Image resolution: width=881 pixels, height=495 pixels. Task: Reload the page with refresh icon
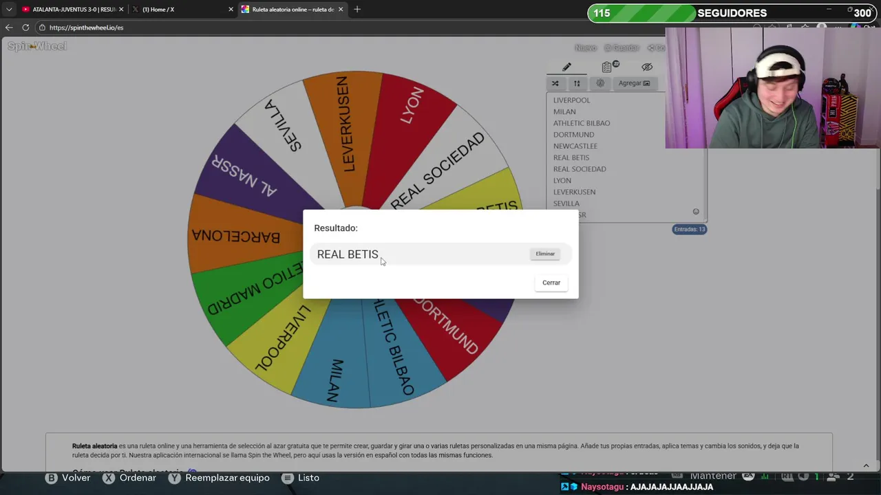pyautogui.click(x=25, y=27)
